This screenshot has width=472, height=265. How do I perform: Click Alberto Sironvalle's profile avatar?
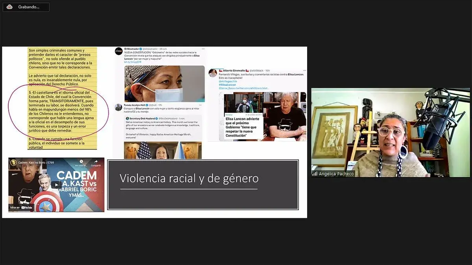(213, 73)
